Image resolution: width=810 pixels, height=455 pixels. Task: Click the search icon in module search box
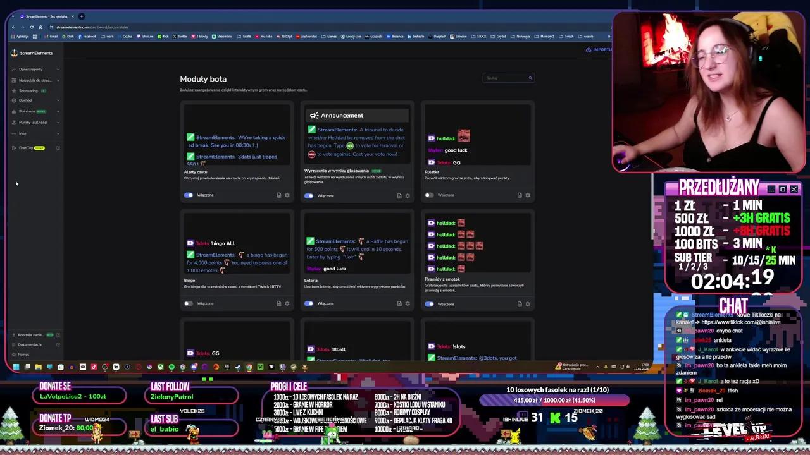coord(530,78)
